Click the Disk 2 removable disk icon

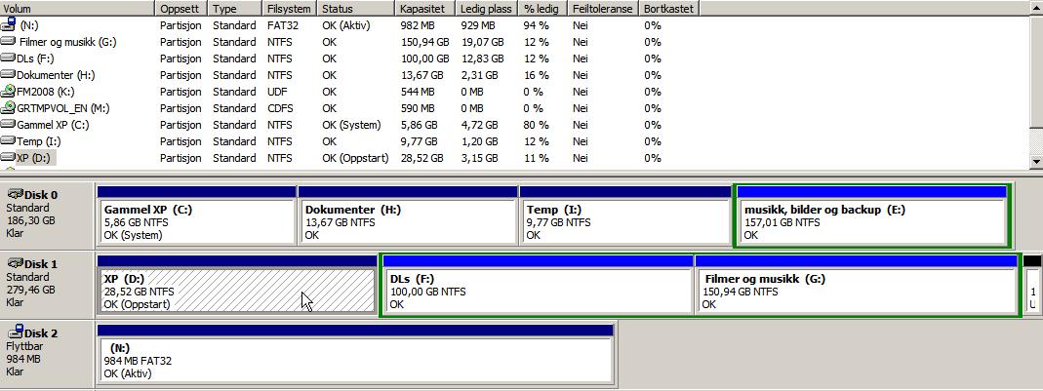(x=15, y=331)
